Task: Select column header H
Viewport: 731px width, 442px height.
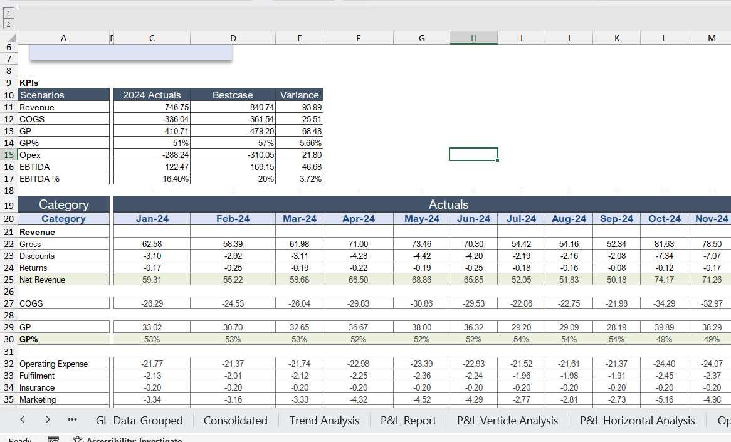Action: [473, 38]
